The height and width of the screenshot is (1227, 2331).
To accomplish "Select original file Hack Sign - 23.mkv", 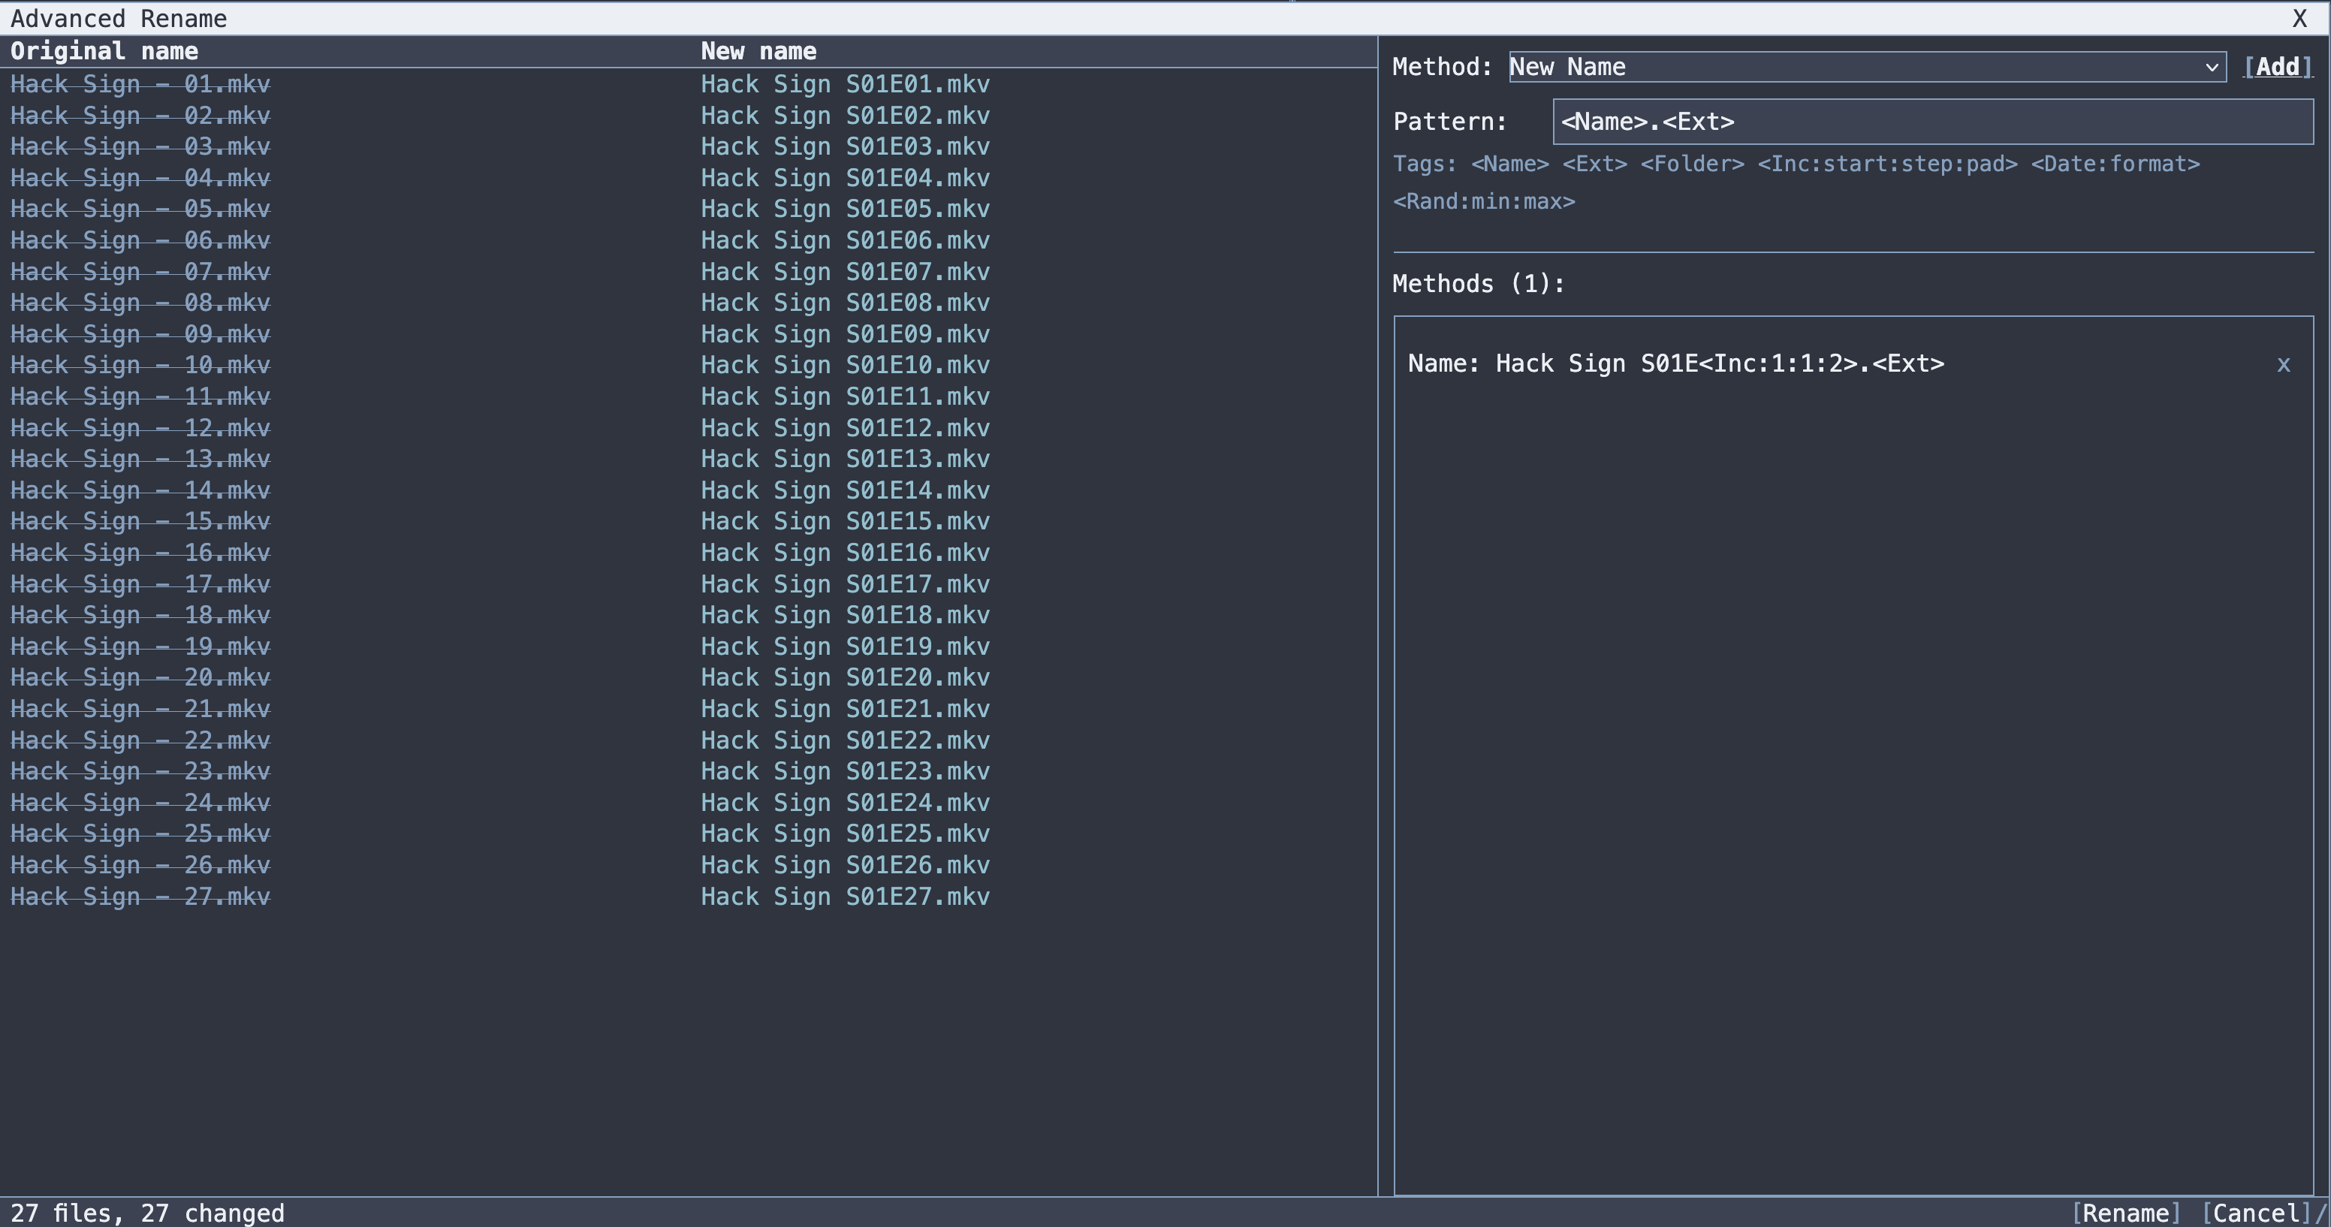I will point(140,771).
